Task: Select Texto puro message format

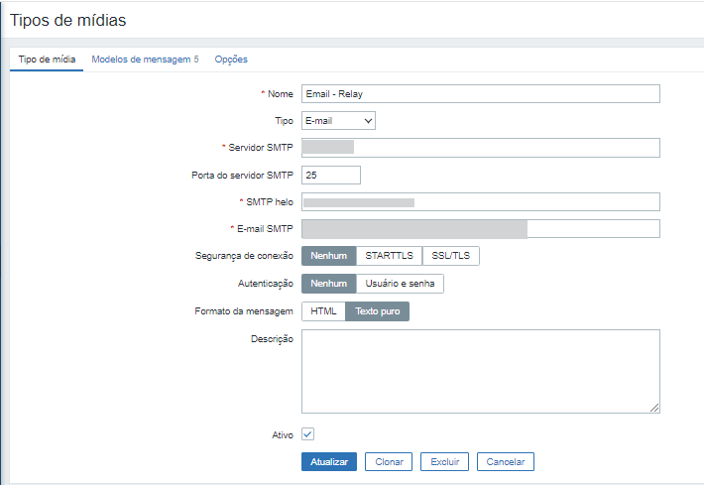Action: pyautogui.click(x=377, y=311)
